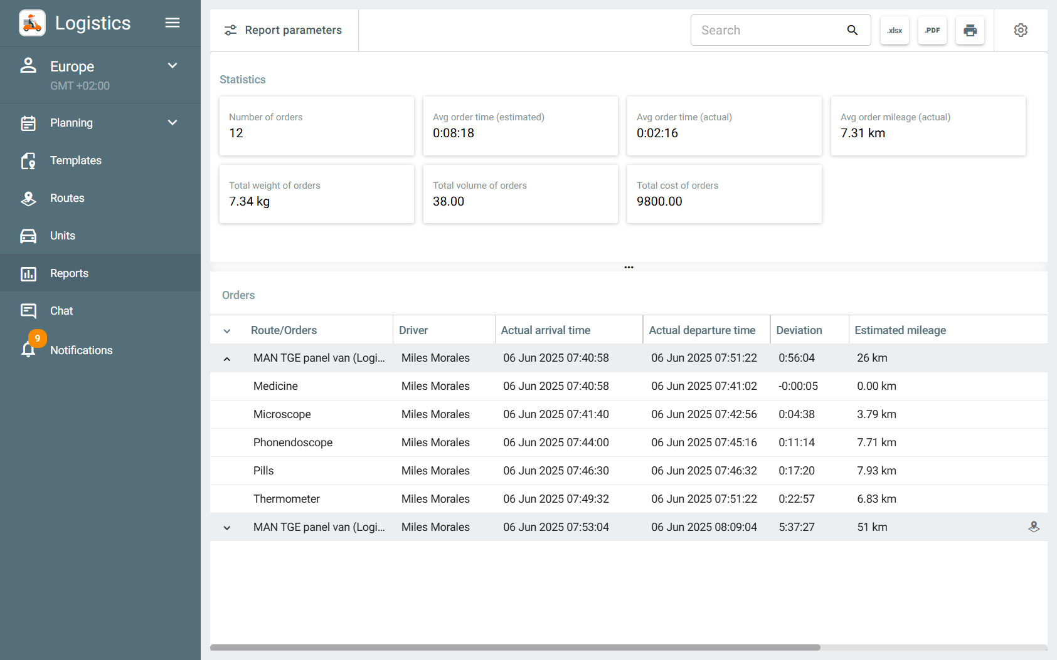Expand second MAN TGE panel van route
This screenshot has width=1057, height=660.
click(227, 528)
